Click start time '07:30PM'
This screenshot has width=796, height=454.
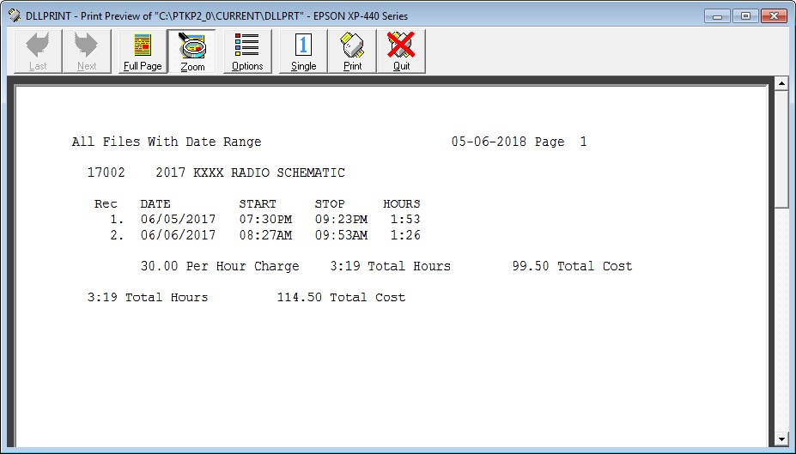click(265, 219)
